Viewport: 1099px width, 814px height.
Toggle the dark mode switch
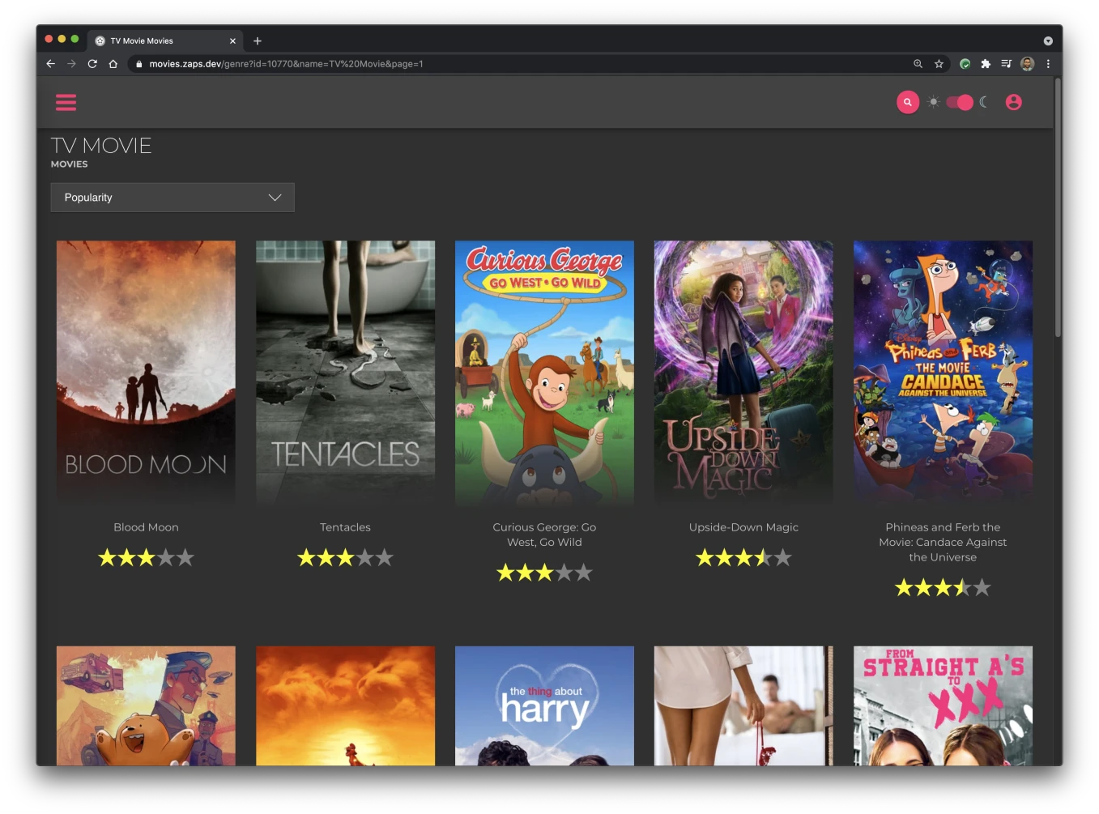pos(960,102)
